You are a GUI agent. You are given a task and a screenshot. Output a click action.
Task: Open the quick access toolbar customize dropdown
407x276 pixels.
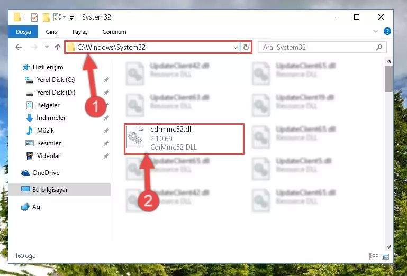point(71,17)
